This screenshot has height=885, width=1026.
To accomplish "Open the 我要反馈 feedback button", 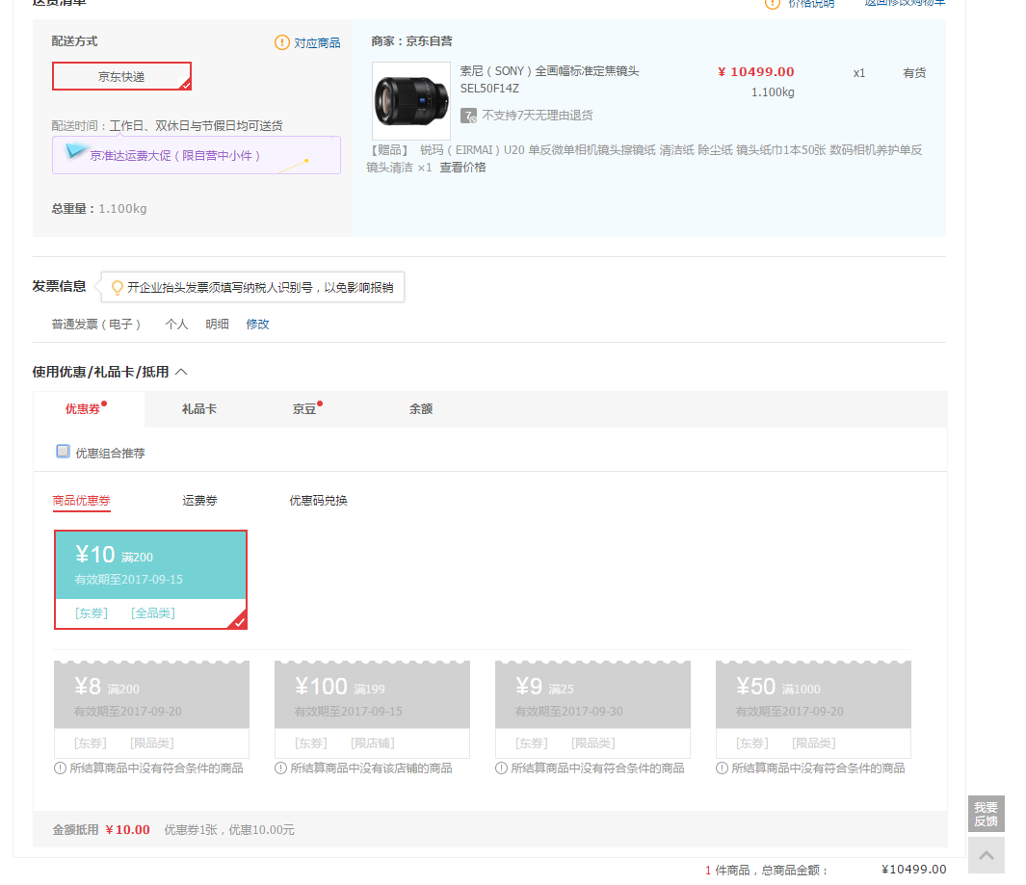I will click(987, 814).
